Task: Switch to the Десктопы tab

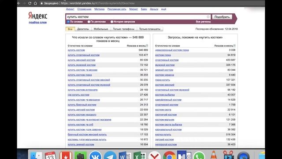Action: pyautogui.click(x=83, y=29)
